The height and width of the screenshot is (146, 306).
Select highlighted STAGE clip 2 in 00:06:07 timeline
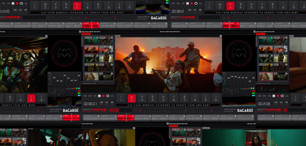(x=126, y=118)
